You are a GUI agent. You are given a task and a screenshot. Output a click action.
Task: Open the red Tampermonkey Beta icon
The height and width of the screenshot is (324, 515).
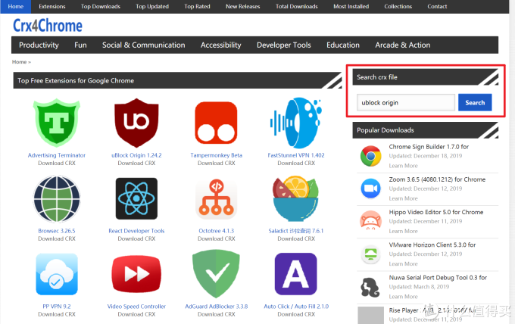(x=216, y=123)
